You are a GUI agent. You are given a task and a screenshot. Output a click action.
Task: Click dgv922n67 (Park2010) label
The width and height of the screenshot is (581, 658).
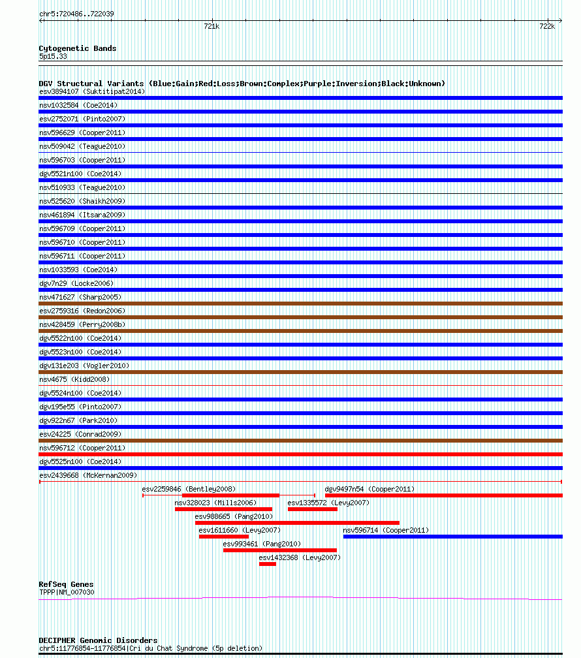tap(78, 420)
